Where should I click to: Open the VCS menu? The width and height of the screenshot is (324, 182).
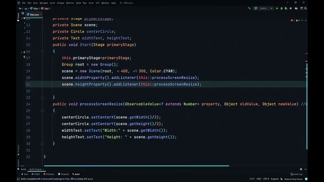tap(98, 3)
